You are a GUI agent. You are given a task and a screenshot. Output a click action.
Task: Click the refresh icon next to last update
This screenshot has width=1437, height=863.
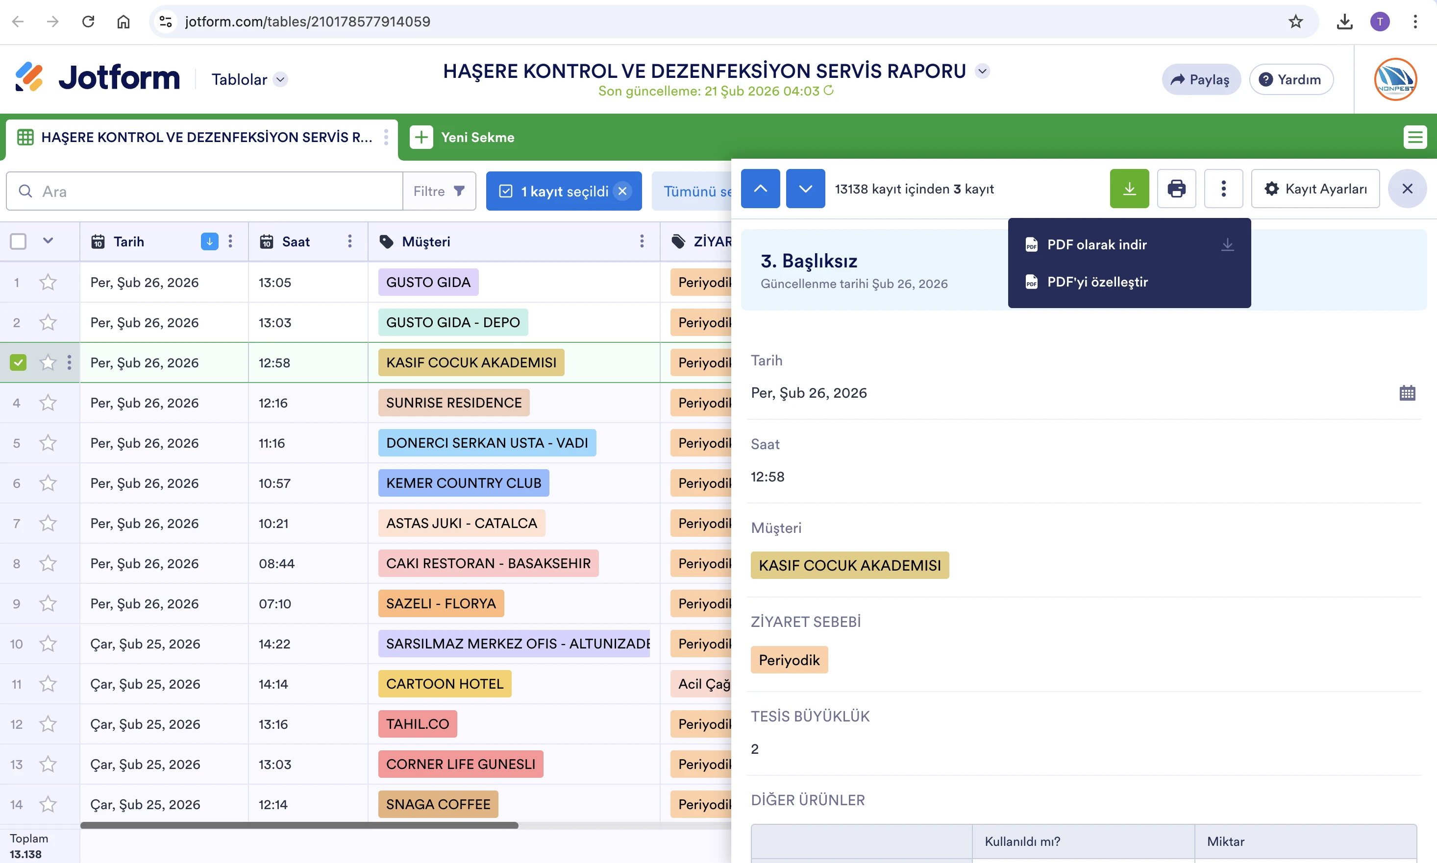pos(829,91)
